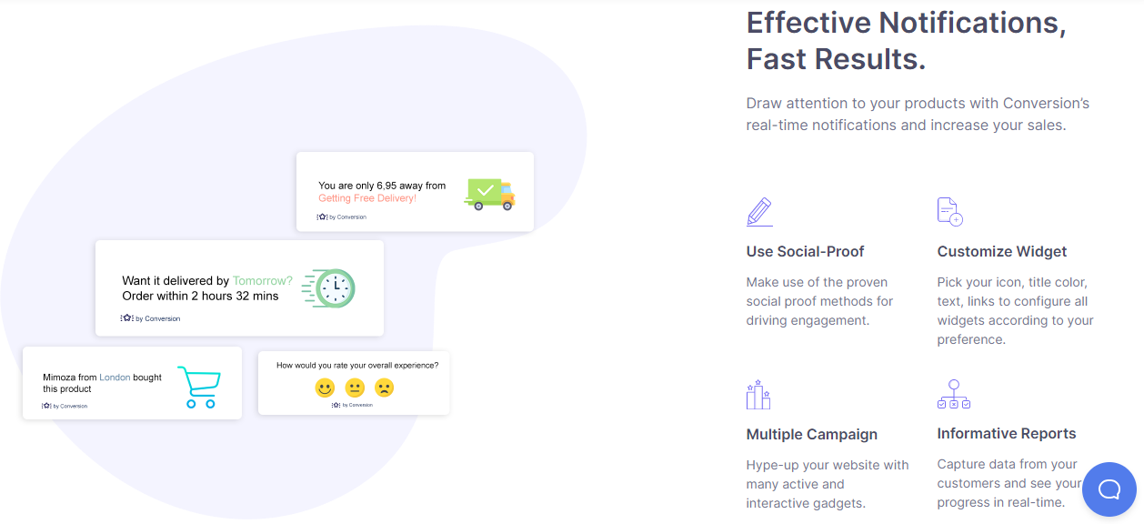This screenshot has height=524, width=1144.
Task: Click the Mimoza purchase notification card
Action: tap(131, 383)
